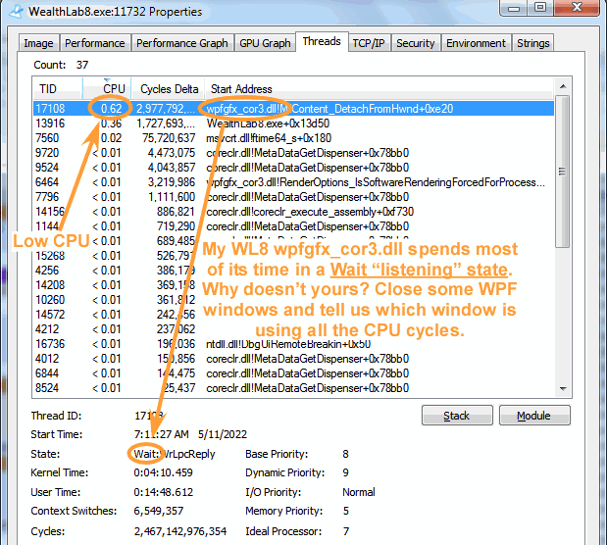Select thread row TID 14208
The width and height of the screenshot is (607, 545).
point(293,285)
